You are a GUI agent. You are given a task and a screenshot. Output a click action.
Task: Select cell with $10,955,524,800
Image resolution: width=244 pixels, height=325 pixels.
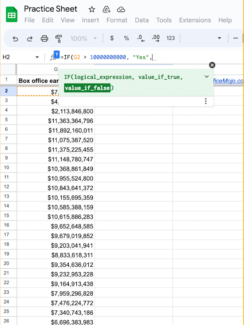pyautogui.click(x=56, y=178)
